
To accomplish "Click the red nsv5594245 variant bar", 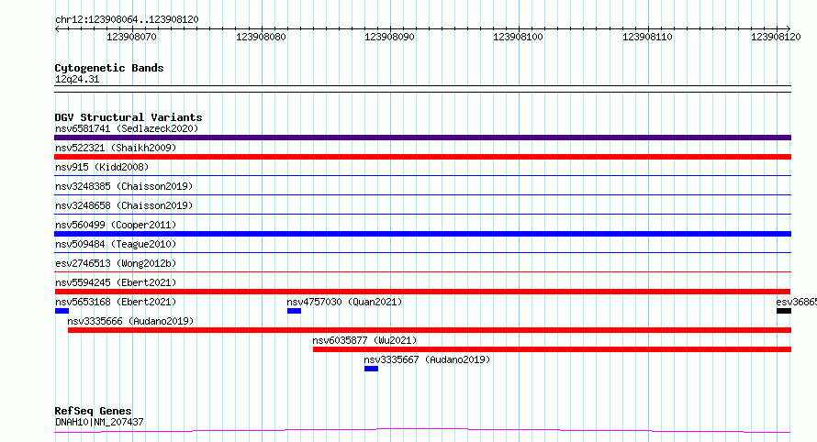I will pyautogui.click(x=422, y=292).
